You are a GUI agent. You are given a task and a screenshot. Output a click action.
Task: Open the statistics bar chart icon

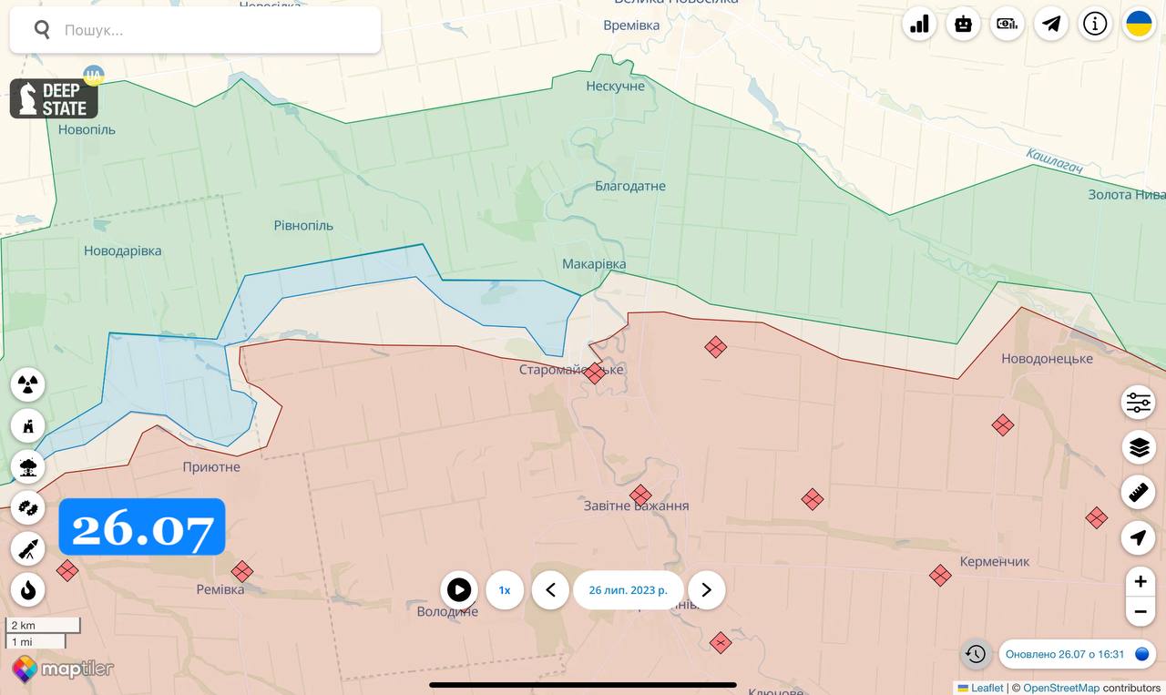[x=919, y=25]
